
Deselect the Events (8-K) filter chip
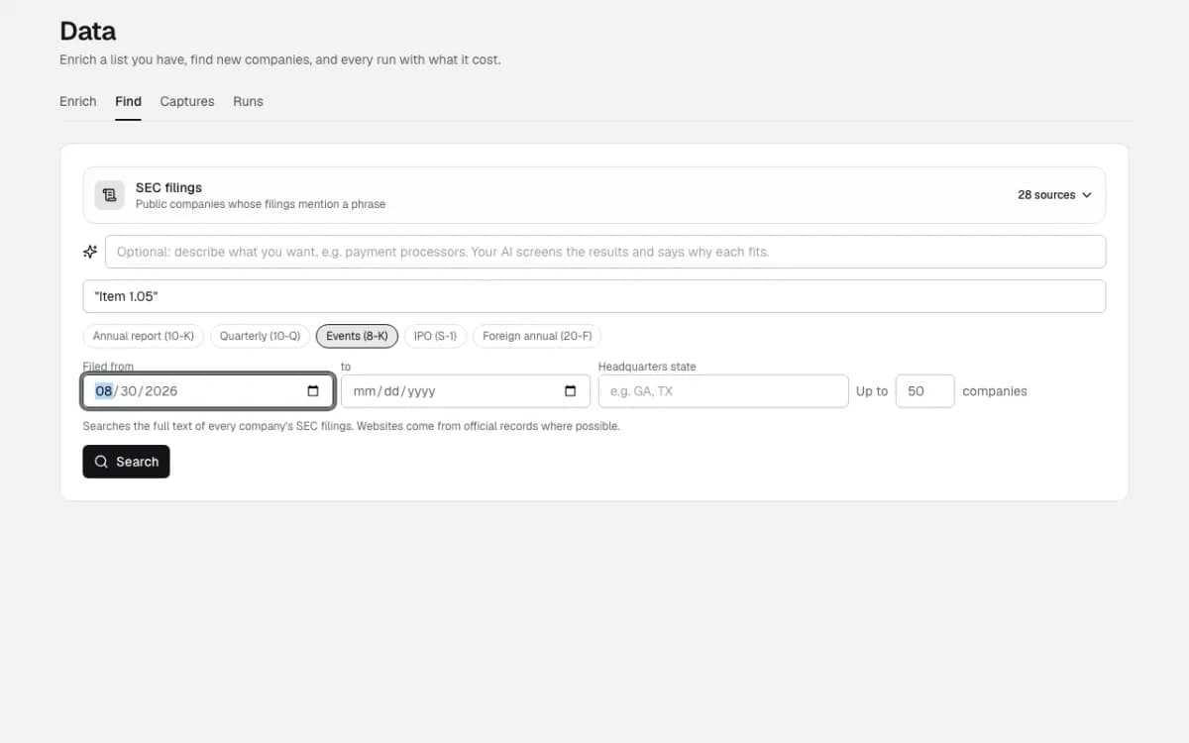click(357, 336)
